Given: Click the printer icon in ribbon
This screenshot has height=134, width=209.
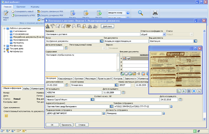Looking at the screenshot, I should (x=155, y=13).
